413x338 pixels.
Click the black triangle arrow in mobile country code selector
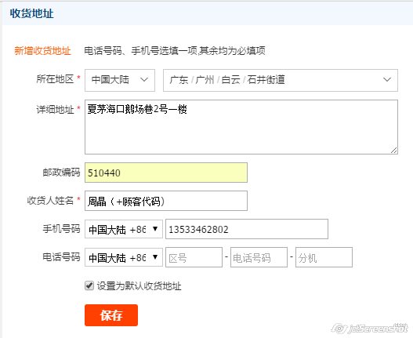155,228
